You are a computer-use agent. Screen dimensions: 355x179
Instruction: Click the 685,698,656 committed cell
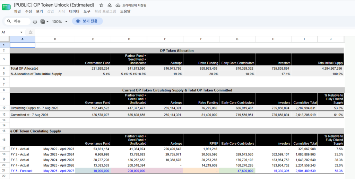129,115
